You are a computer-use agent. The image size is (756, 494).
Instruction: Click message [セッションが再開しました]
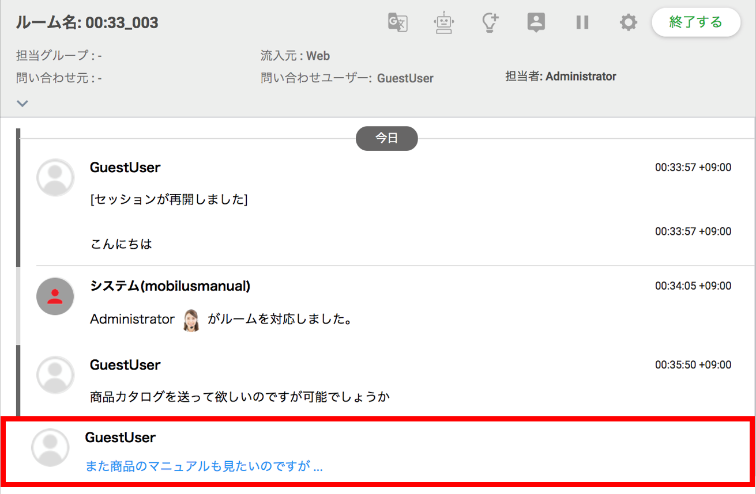(x=169, y=200)
